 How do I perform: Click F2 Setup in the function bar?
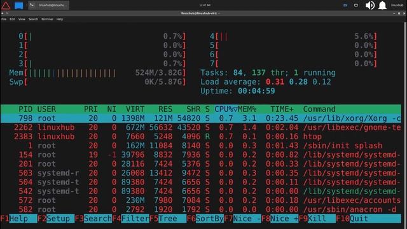click(x=56, y=219)
